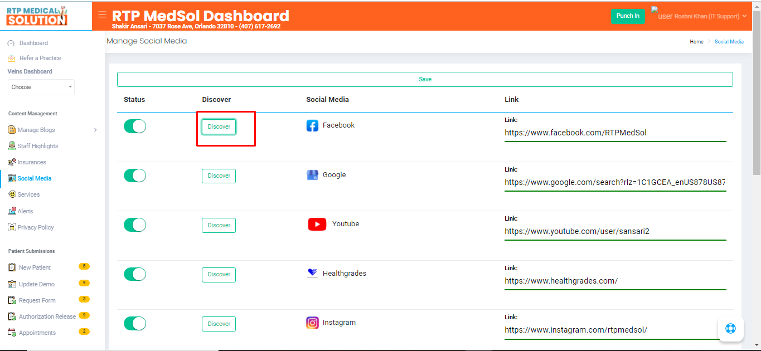The height and width of the screenshot is (351, 761).
Task: Click the Youtube link input field
Action: [x=615, y=232]
